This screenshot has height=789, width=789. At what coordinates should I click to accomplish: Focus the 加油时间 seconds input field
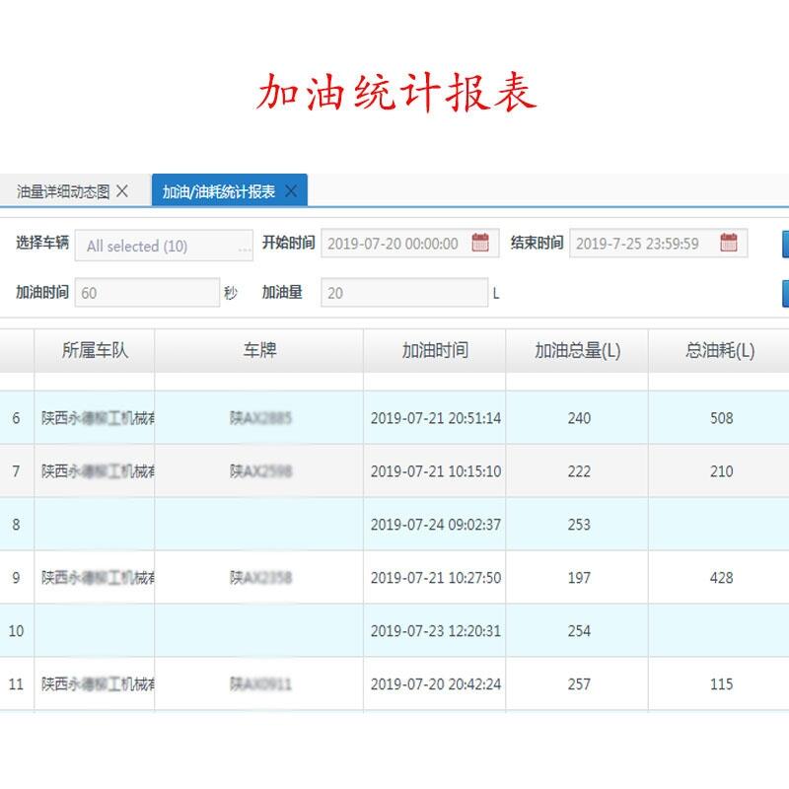147,293
